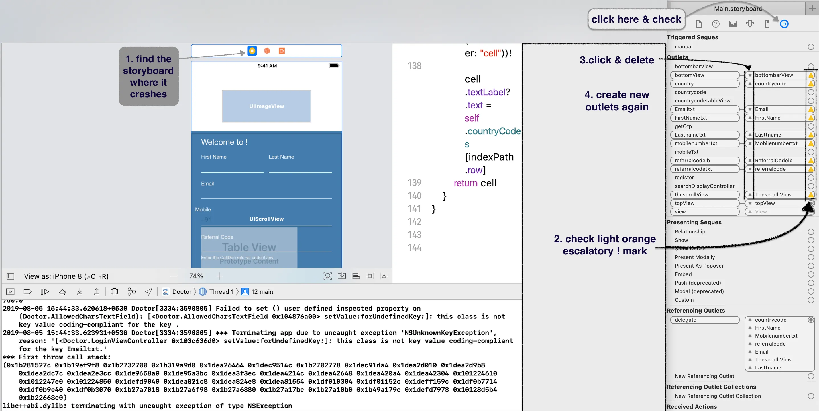819x411 pixels.
Task: Click the Continue program execution icon
Action: (x=44, y=291)
